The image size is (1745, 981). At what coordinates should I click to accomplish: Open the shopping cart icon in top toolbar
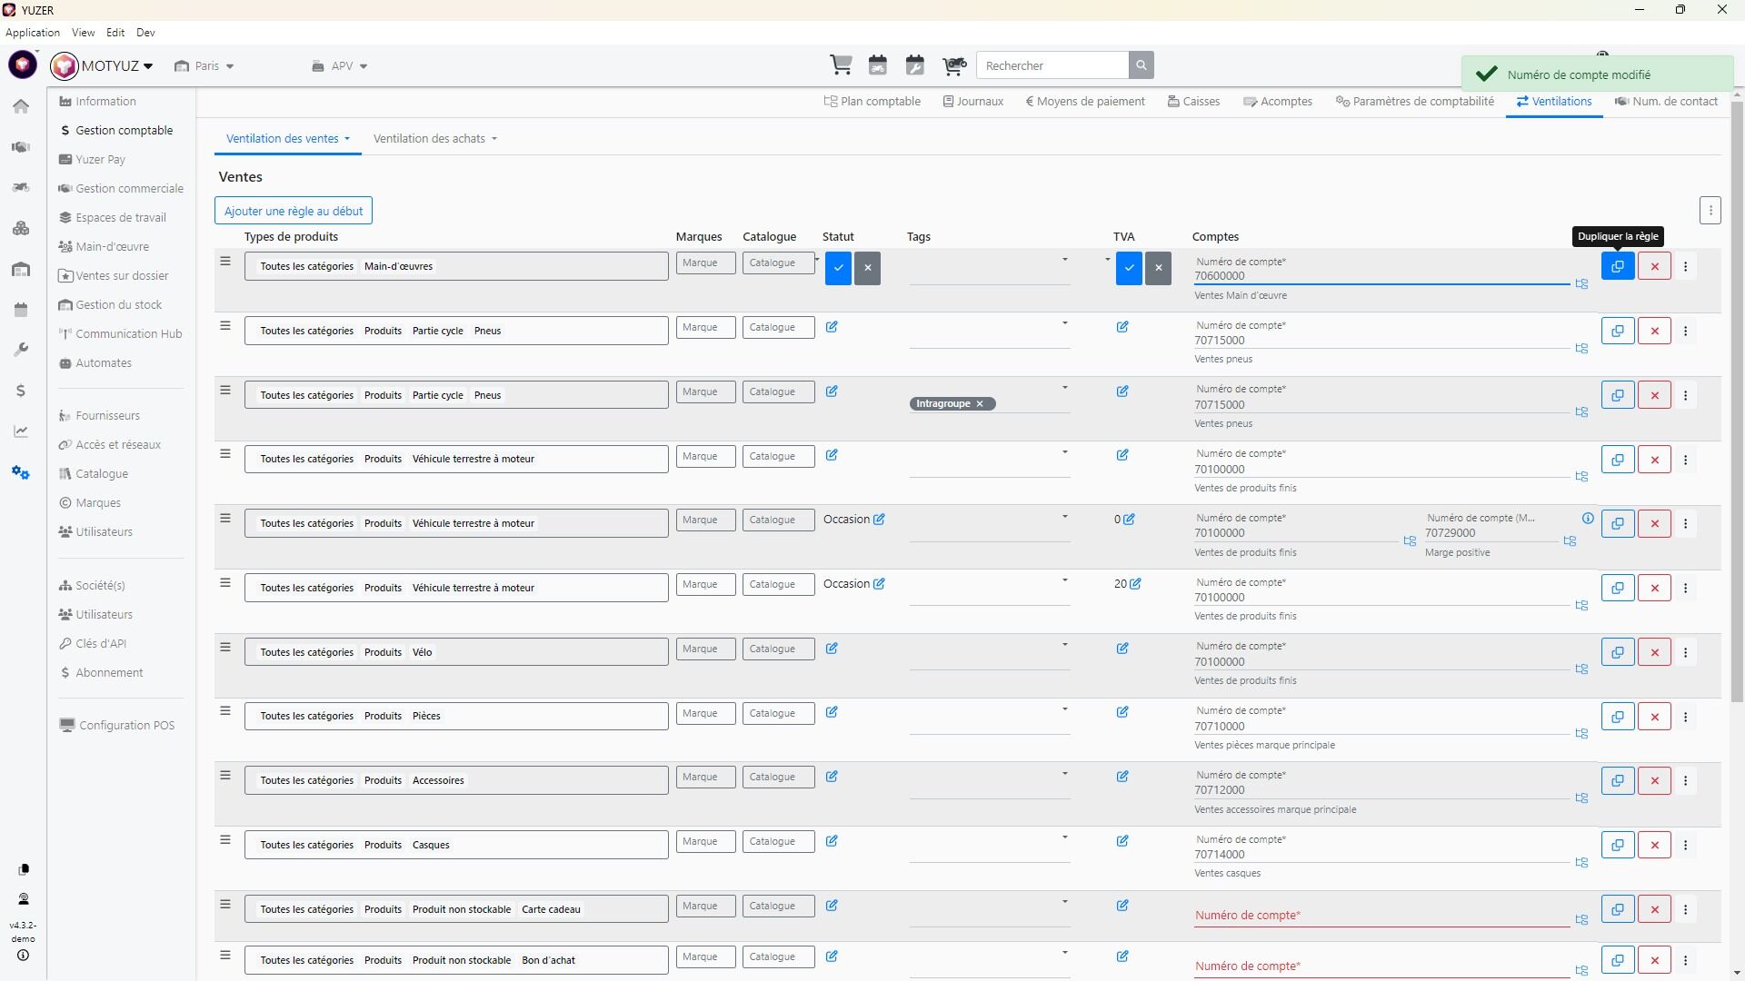[841, 65]
